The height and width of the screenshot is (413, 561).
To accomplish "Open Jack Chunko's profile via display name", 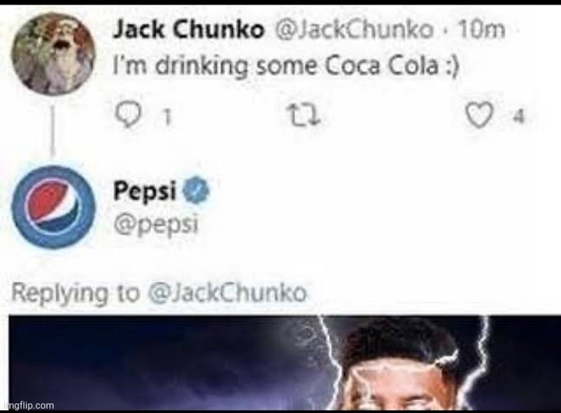I will click(188, 29).
